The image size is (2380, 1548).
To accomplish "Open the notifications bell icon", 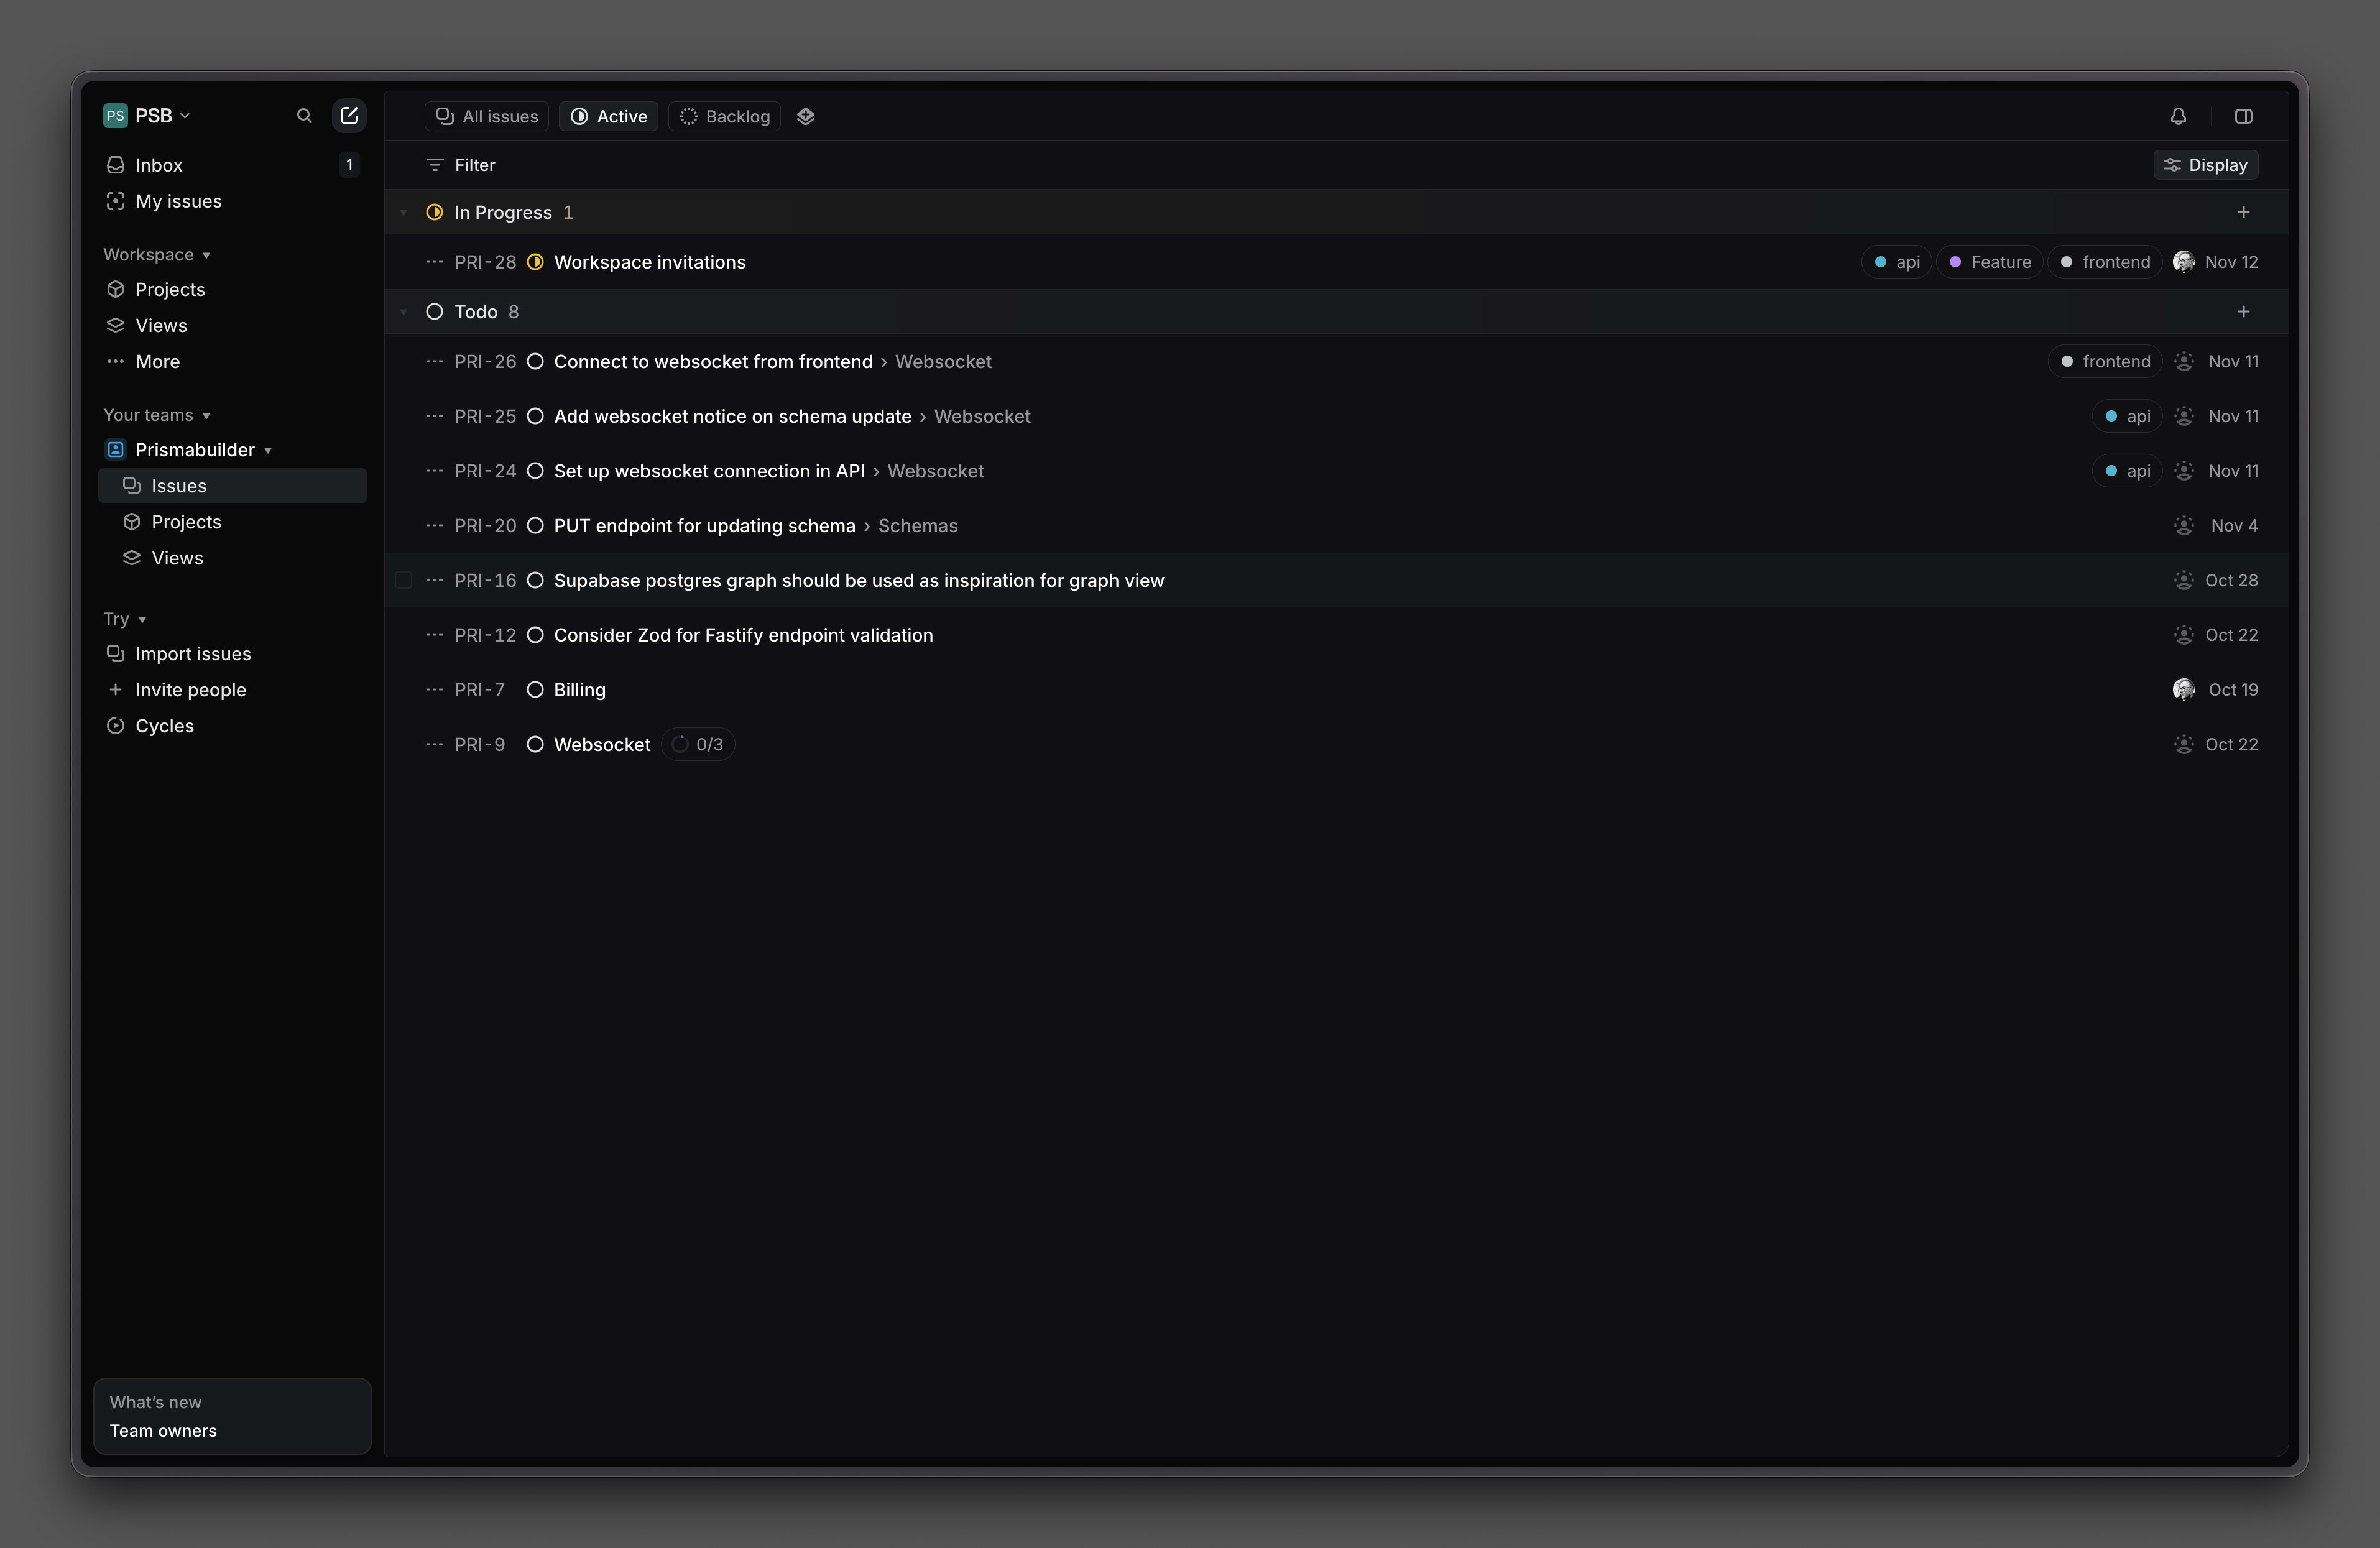I will (x=2178, y=116).
